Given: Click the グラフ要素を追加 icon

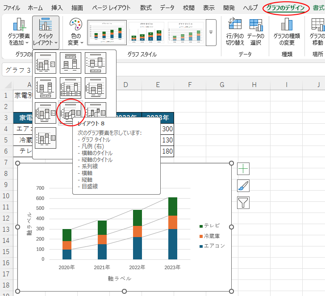Looking at the screenshot, I should click(x=19, y=27).
